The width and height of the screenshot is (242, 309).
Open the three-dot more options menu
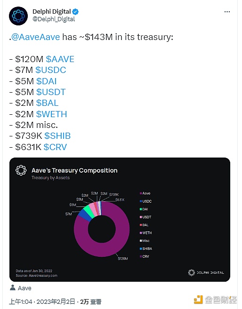point(227,12)
